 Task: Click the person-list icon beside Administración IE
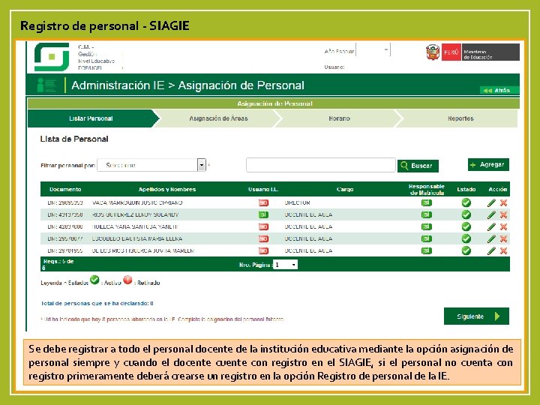[x=46, y=85]
